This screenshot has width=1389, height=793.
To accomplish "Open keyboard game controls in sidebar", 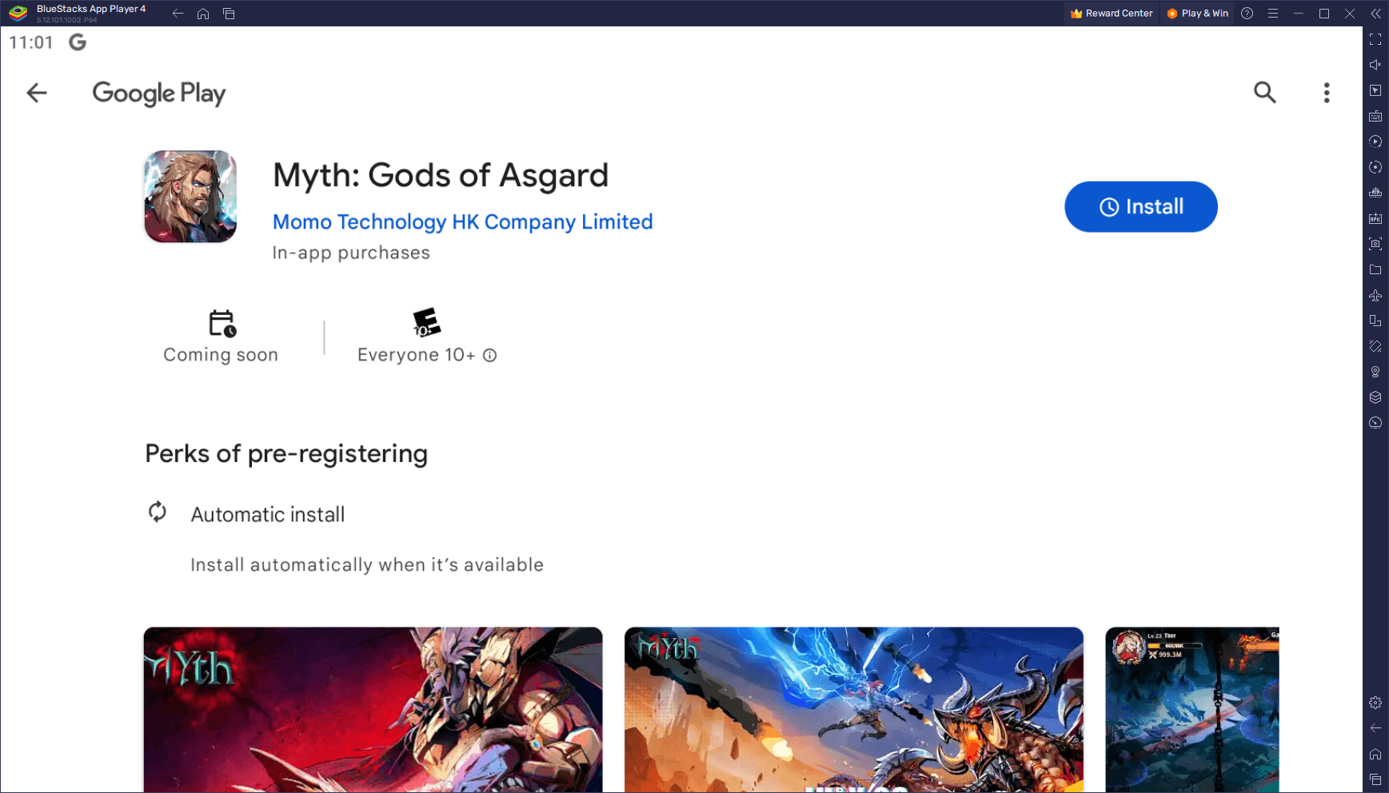I will [x=1375, y=116].
